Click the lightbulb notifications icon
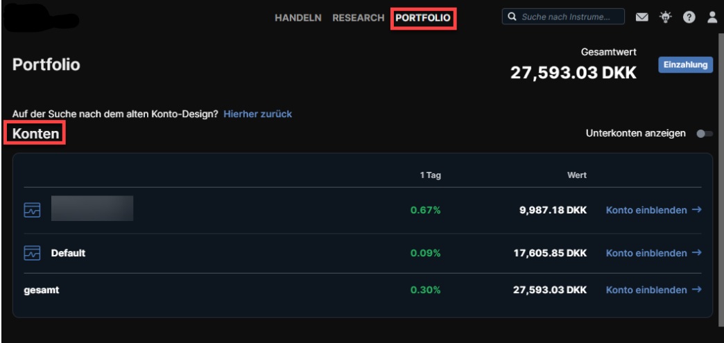The image size is (724, 343). tap(665, 17)
